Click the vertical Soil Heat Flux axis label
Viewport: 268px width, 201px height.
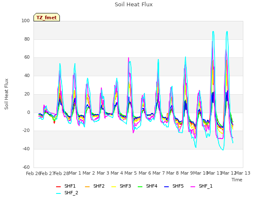(x=6, y=94)
